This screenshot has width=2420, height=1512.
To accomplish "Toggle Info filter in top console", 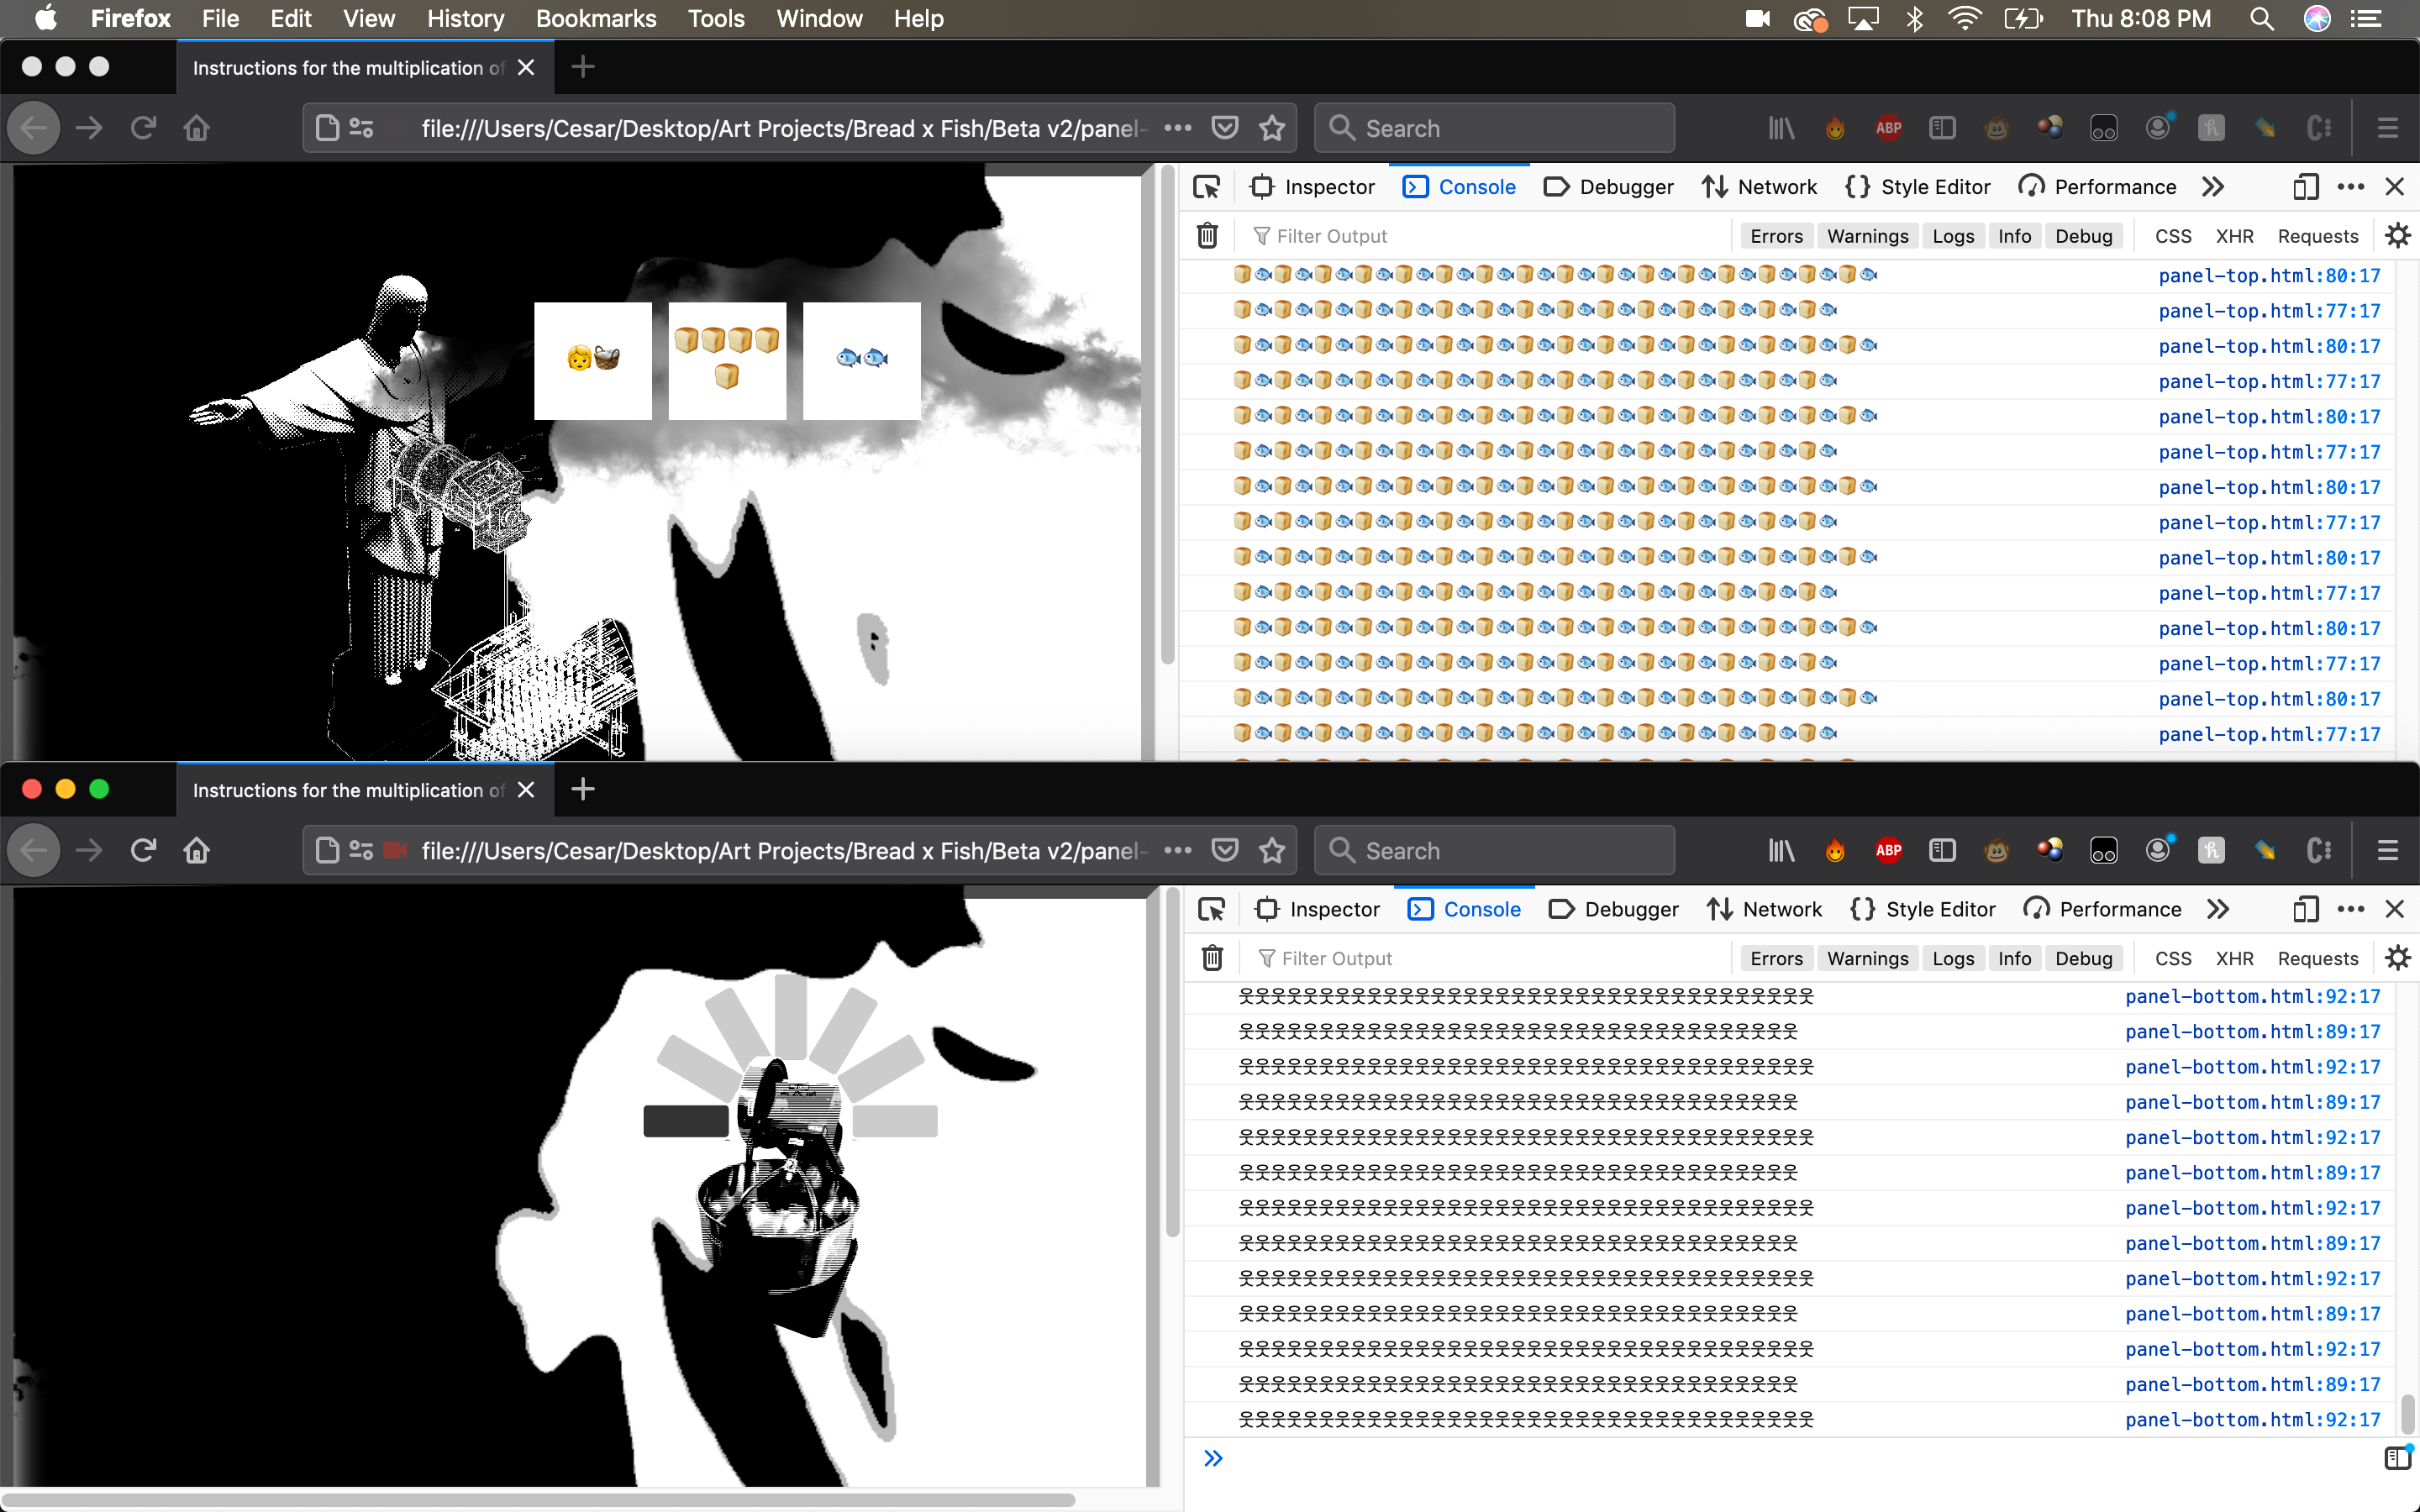I will point(2014,236).
